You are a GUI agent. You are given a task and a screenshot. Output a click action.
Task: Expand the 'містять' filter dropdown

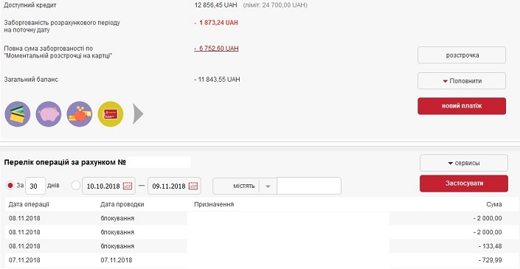pos(268,186)
